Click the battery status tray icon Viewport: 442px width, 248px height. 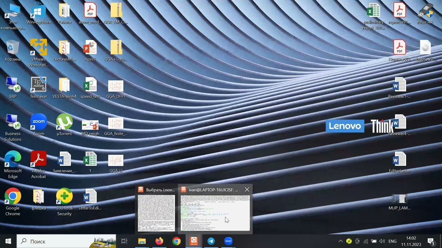tap(374, 241)
